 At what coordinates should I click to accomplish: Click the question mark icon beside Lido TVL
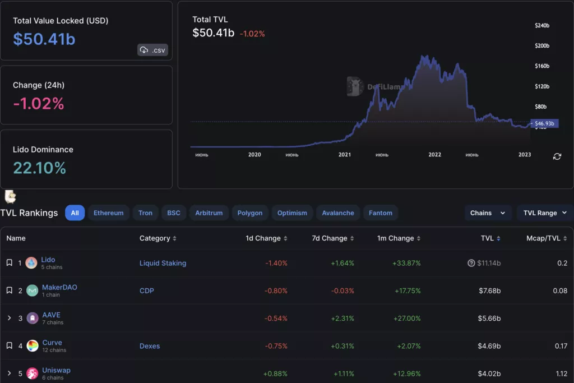pos(471,263)
